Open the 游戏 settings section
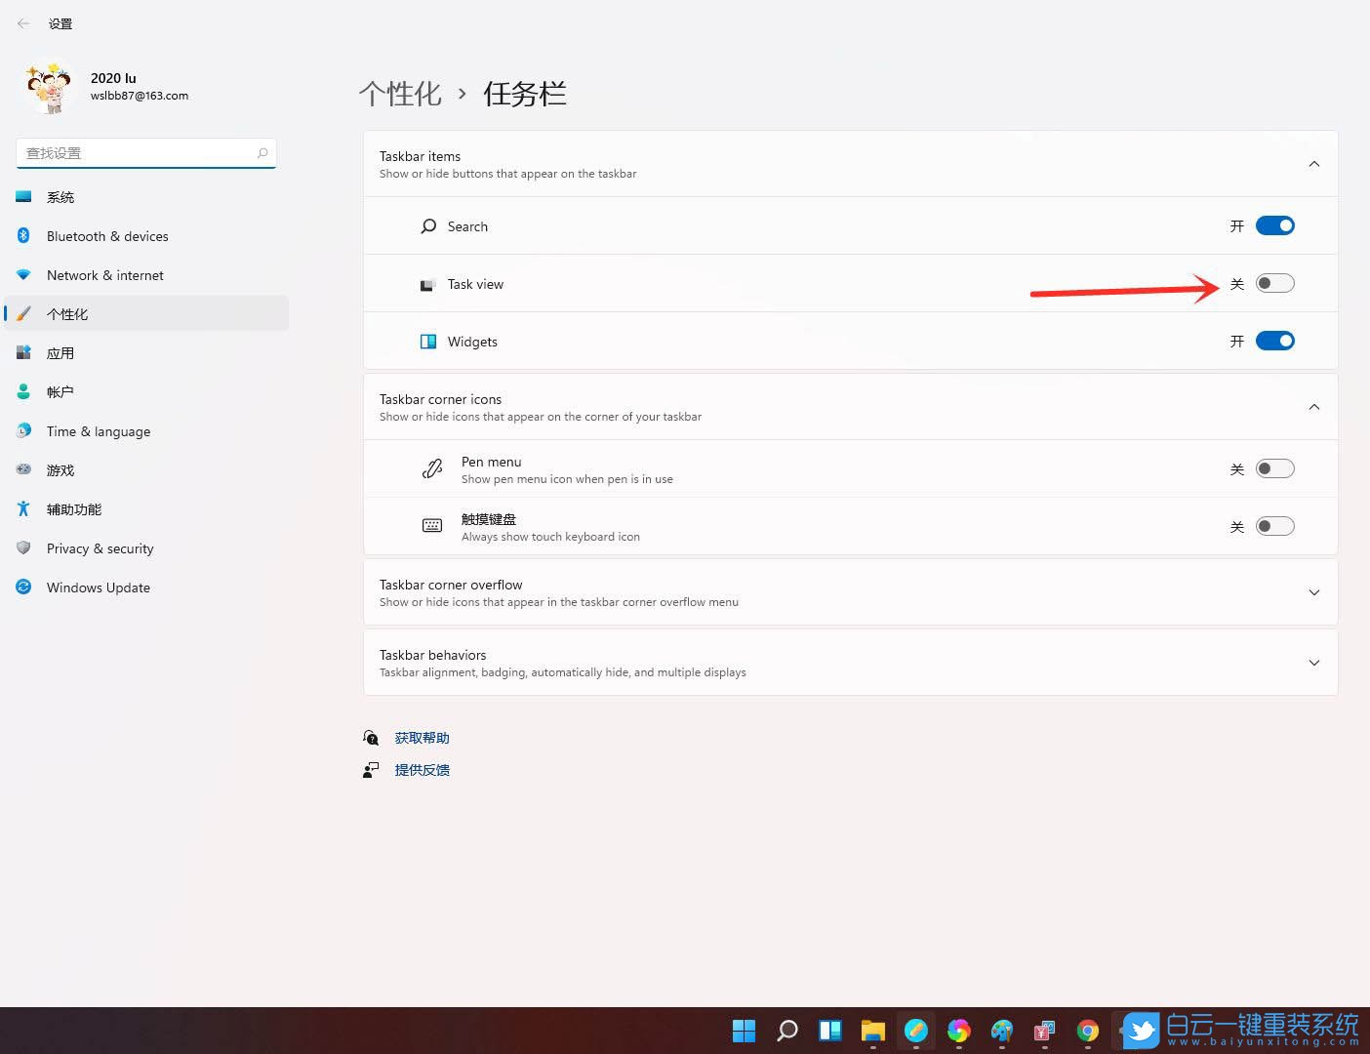 point(60,469)
